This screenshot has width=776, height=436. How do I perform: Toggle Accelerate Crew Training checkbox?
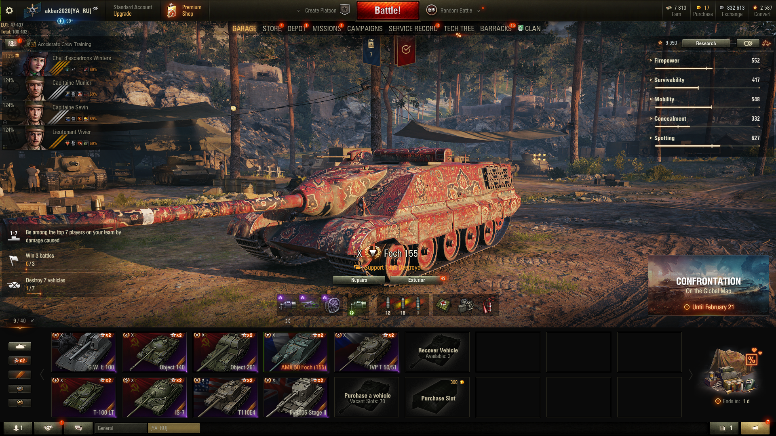point(33,44)
